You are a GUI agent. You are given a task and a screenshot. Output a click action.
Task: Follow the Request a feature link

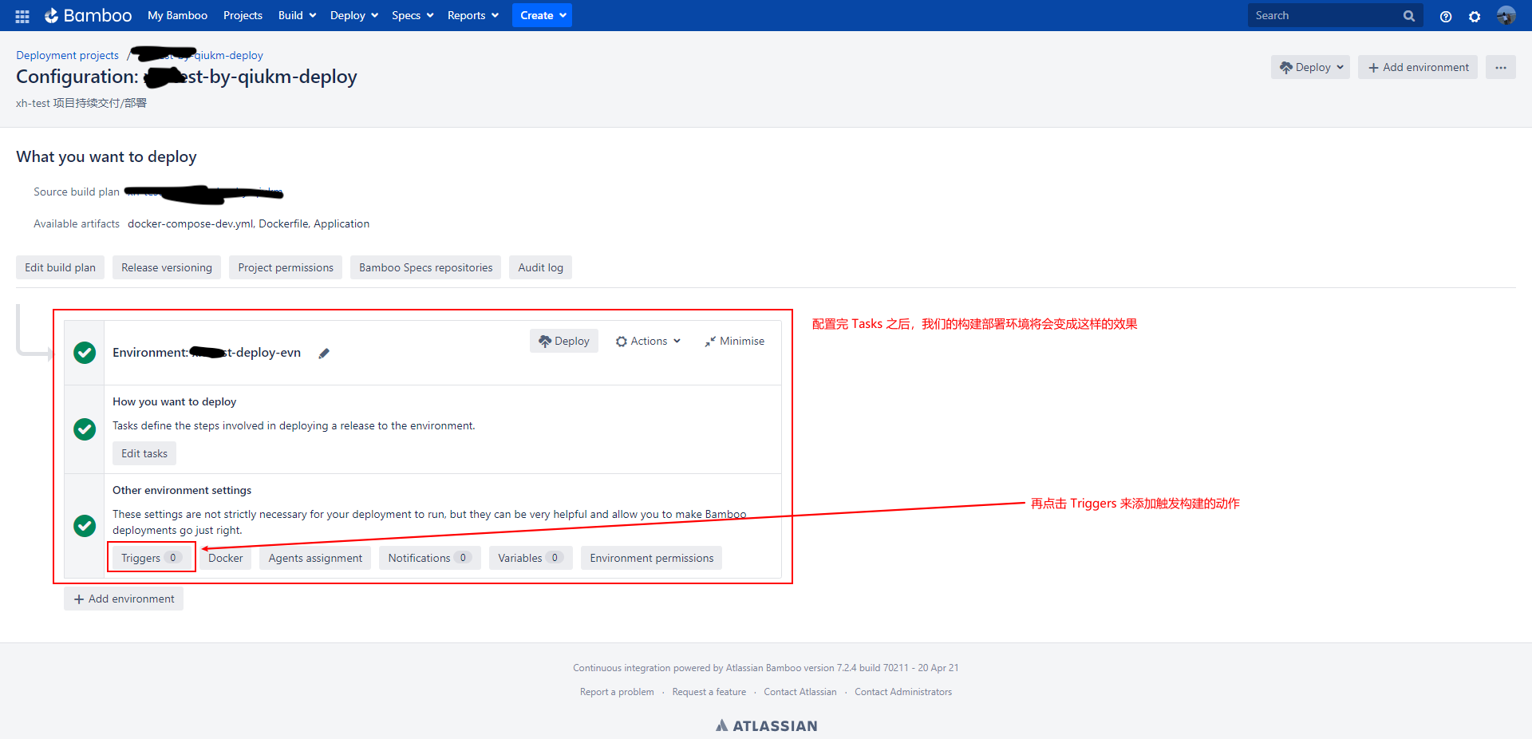709,692
